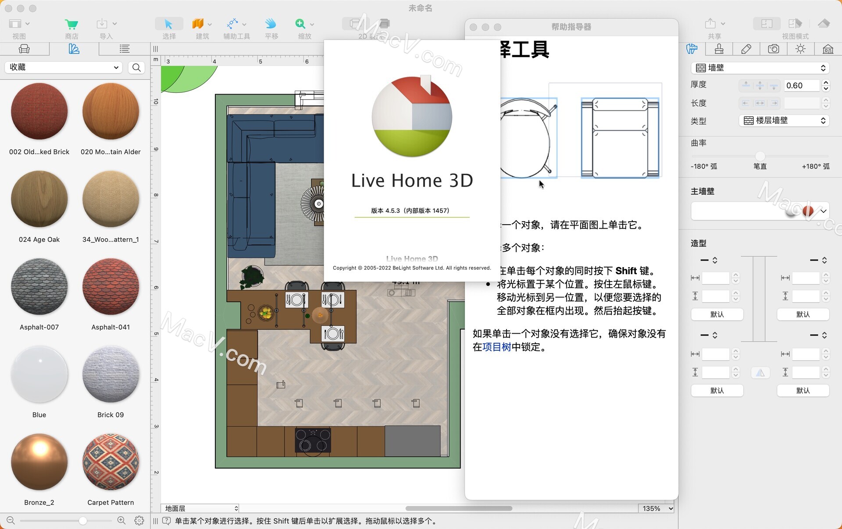842x529 pixels.
Task: Measure thickness from wall top side
Action: click(x=746, y=85)
